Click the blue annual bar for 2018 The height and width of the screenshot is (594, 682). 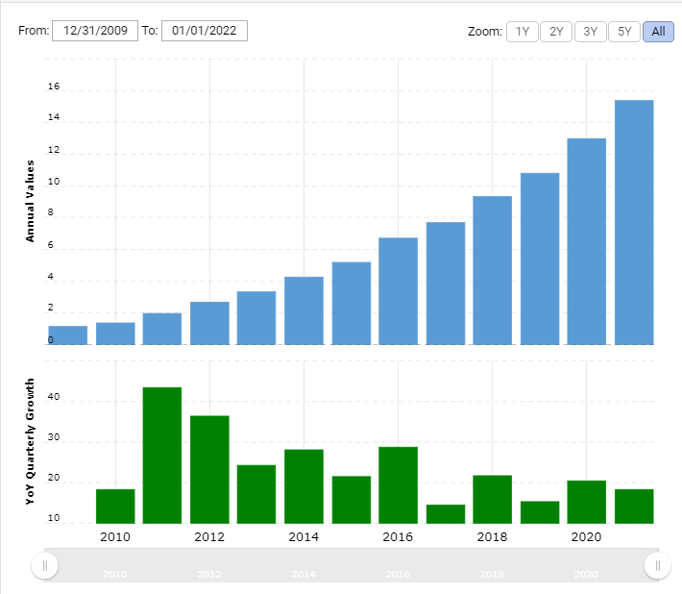coord(493,270)
